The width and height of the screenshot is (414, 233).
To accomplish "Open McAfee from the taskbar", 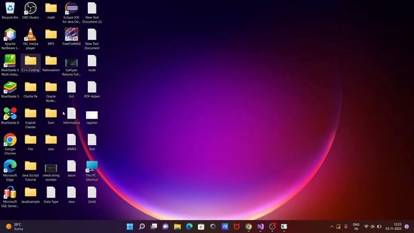I will (237, 227).
